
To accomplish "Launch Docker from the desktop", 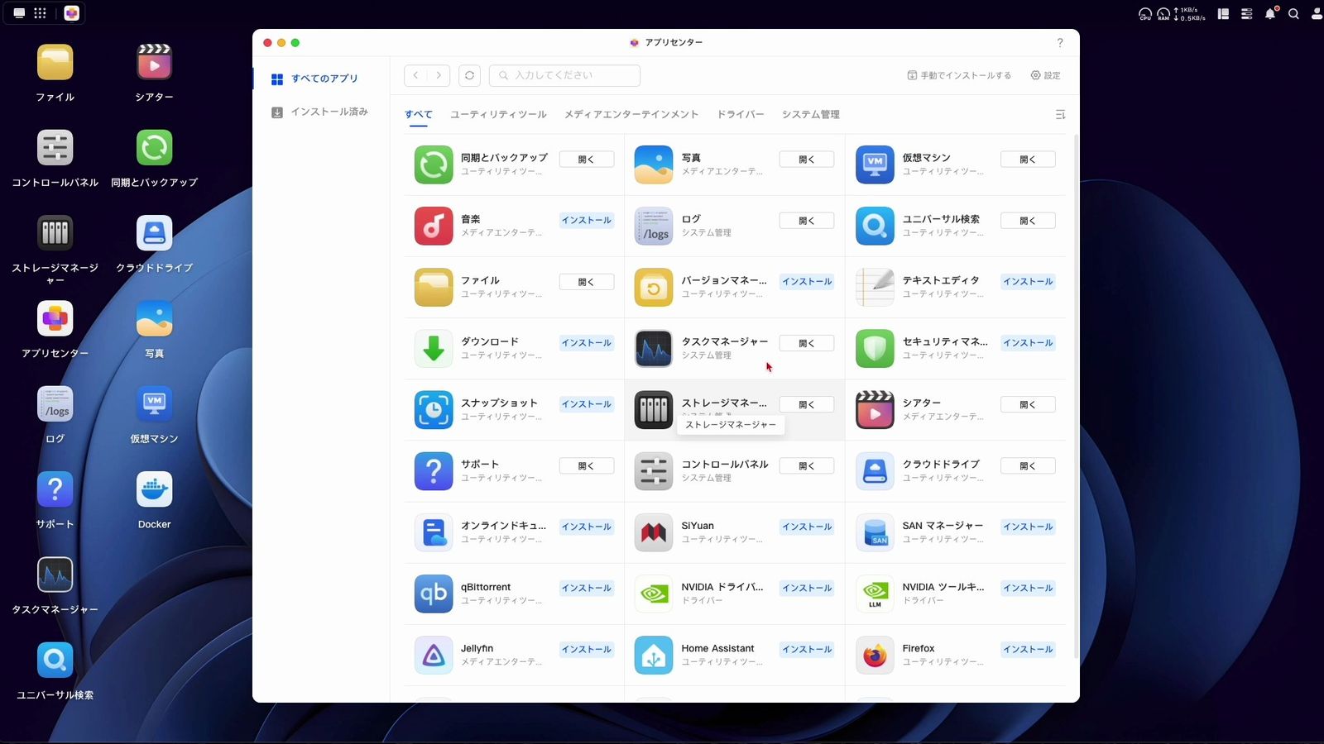I will 154,489.
